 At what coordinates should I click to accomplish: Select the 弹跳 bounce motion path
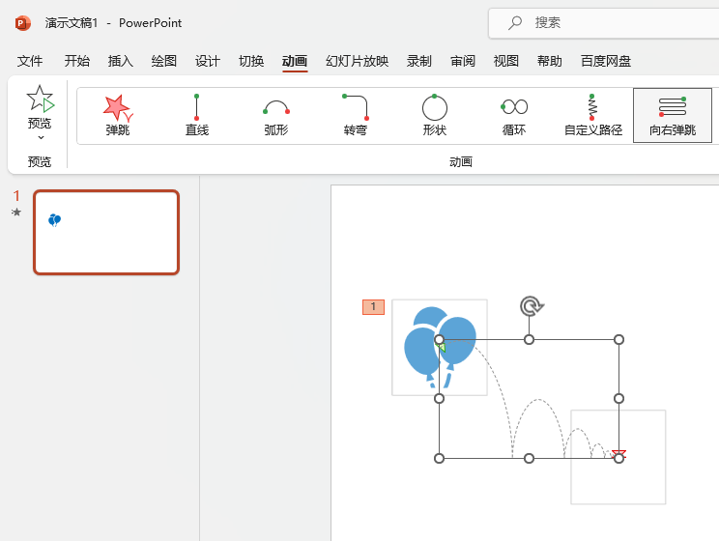tap(118, 116)
